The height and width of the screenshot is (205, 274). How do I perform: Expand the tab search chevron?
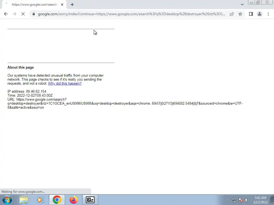242,5
